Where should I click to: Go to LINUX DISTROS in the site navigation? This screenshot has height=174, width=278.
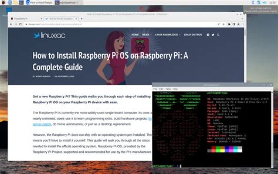[x=193, y=35]
